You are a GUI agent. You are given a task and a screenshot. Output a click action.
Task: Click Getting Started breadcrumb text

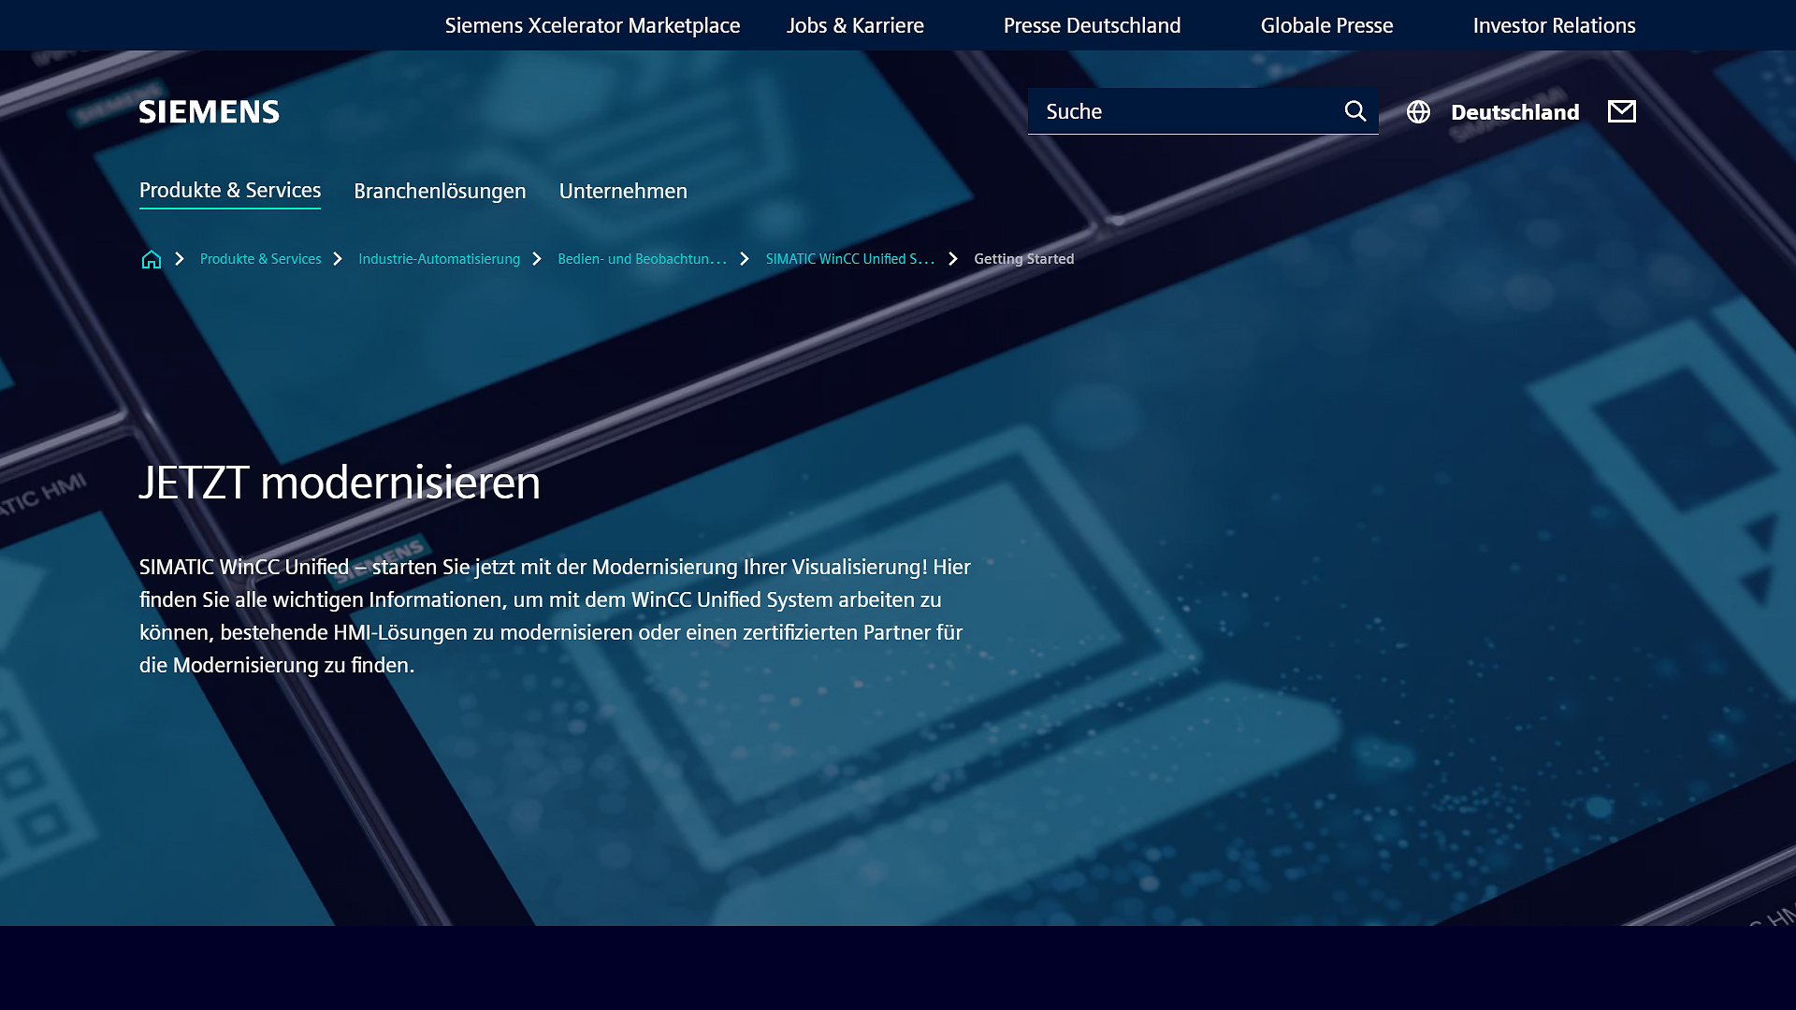pos(1023,259)
